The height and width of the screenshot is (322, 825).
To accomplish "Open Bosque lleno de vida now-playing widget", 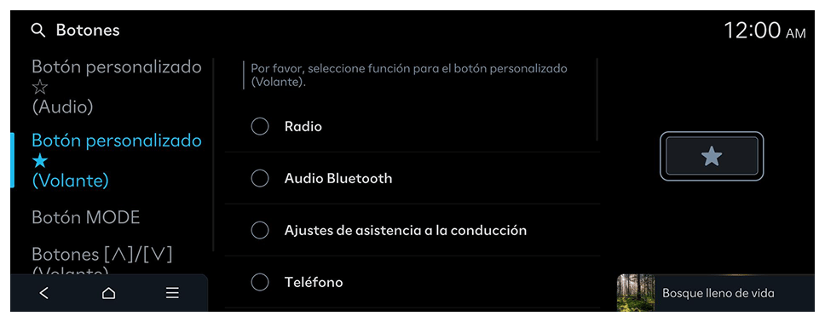I will pos(716,292).
